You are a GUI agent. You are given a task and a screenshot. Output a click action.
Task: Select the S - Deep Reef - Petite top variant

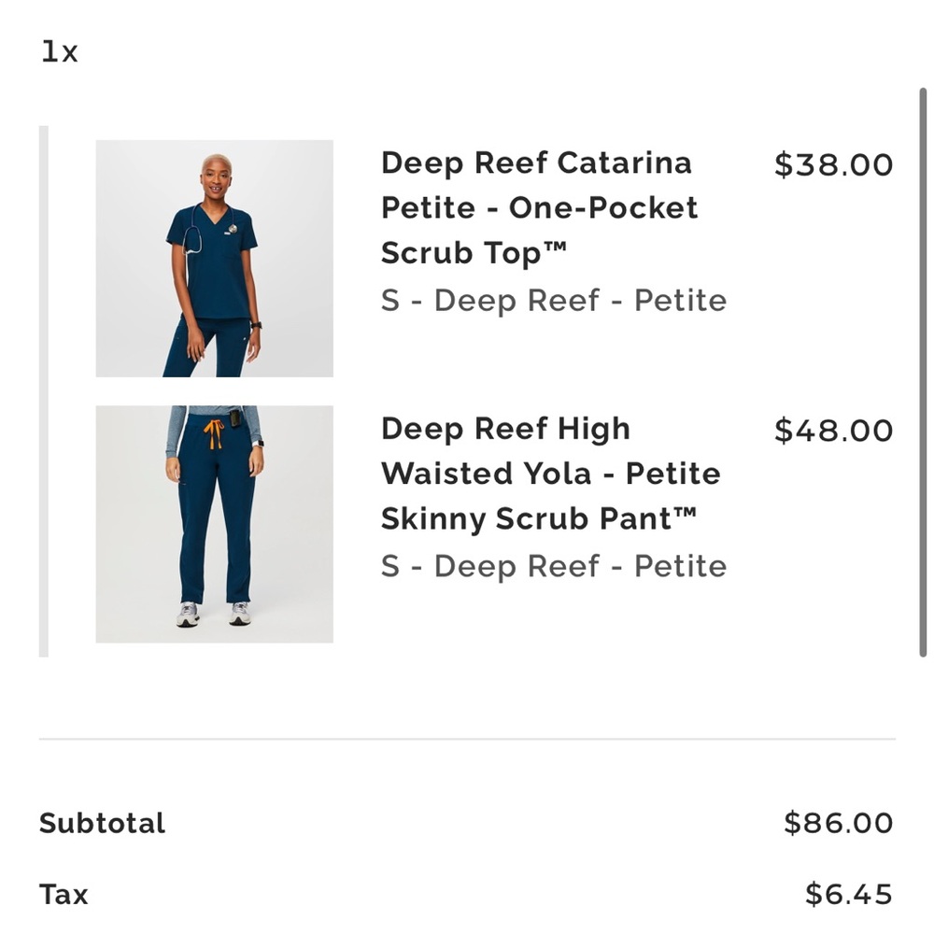553,301
